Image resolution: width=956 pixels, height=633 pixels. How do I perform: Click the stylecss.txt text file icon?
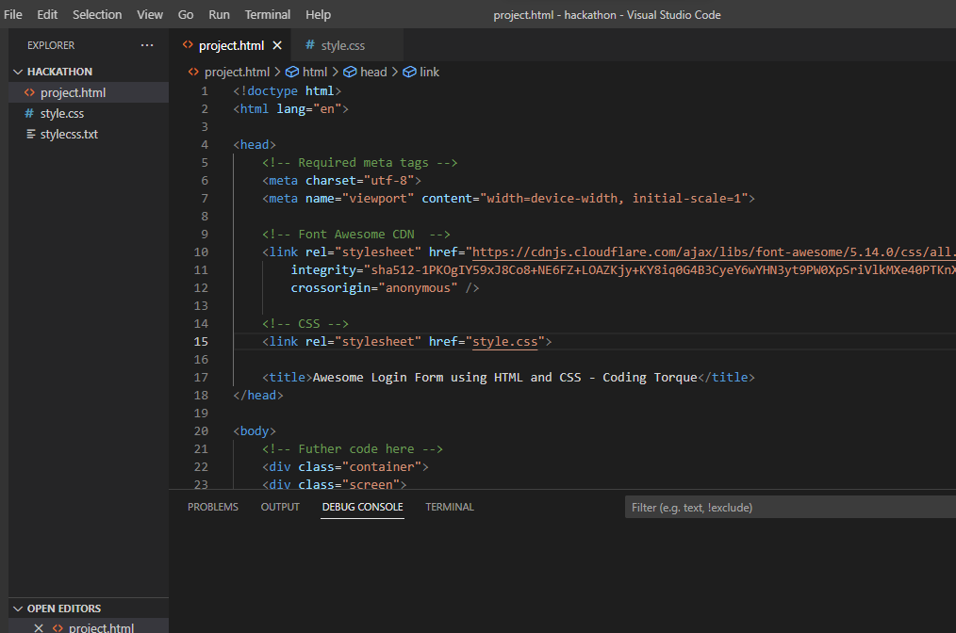[29, 134]
